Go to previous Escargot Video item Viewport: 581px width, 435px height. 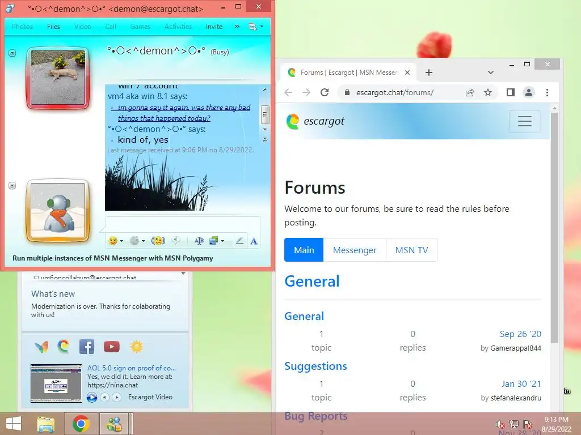pyautogui.click(x=105, y=397)
